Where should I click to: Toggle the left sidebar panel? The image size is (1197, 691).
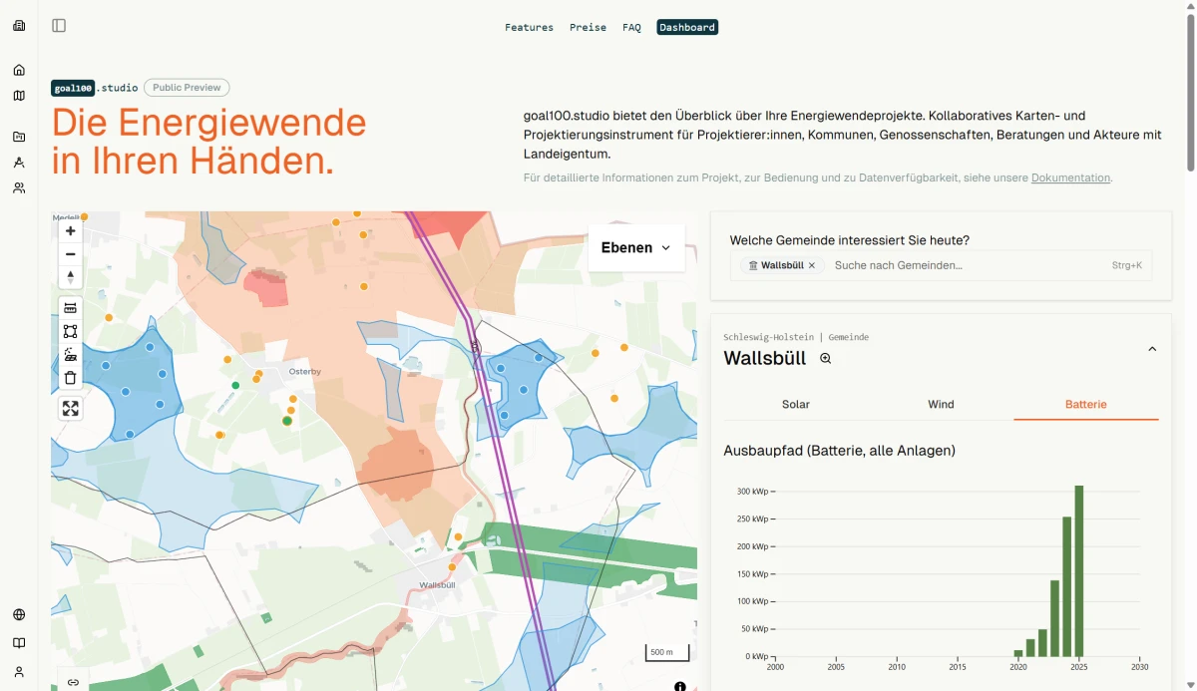click(59, 26)
